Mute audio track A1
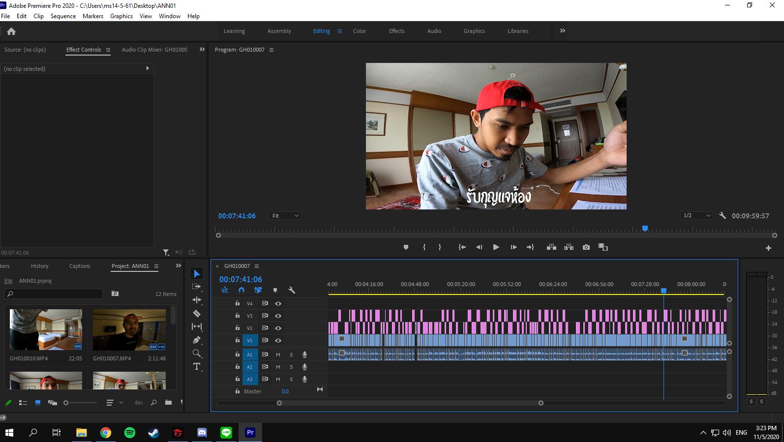Image resolution: width=784 pixels, height=442 pixels. click(278, 354)
